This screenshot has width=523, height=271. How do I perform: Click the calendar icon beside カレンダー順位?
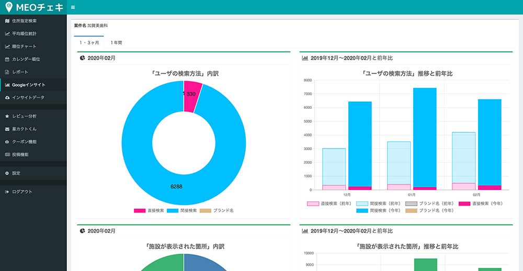7,60
